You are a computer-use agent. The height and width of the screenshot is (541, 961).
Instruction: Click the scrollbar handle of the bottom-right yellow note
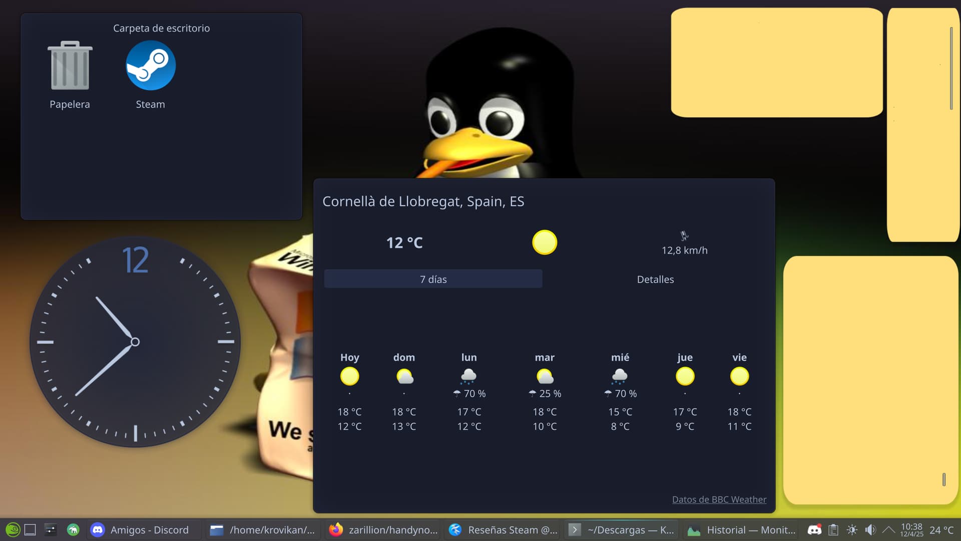point(944,479)
